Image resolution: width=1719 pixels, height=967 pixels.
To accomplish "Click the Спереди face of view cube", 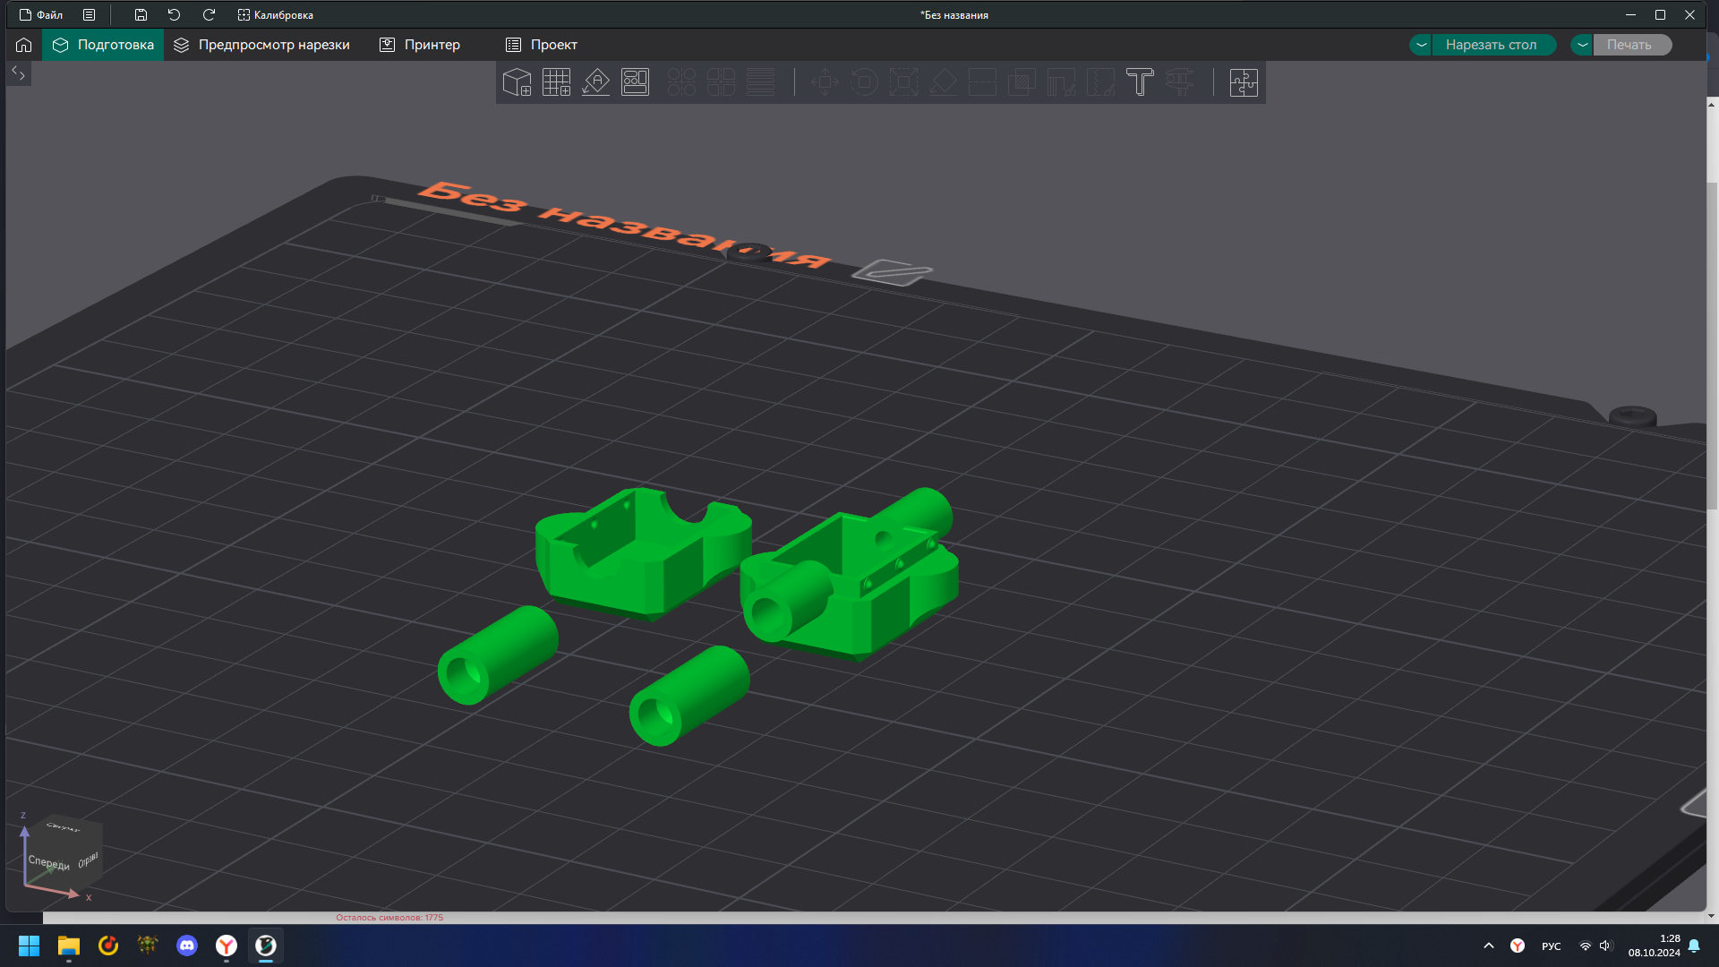I will coord(48,863).
